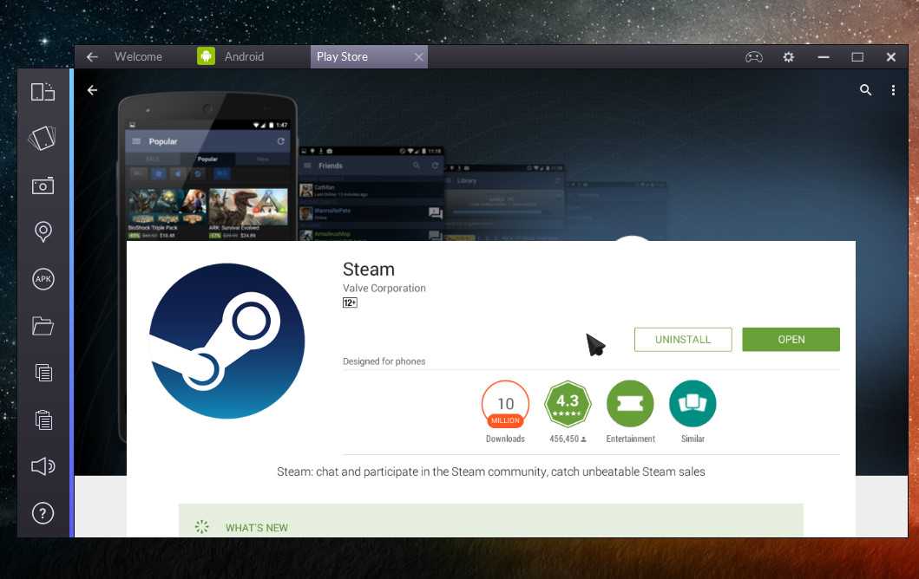Install an APK via the APK icon
Screen dimensions: 919x579
[43, 279]
